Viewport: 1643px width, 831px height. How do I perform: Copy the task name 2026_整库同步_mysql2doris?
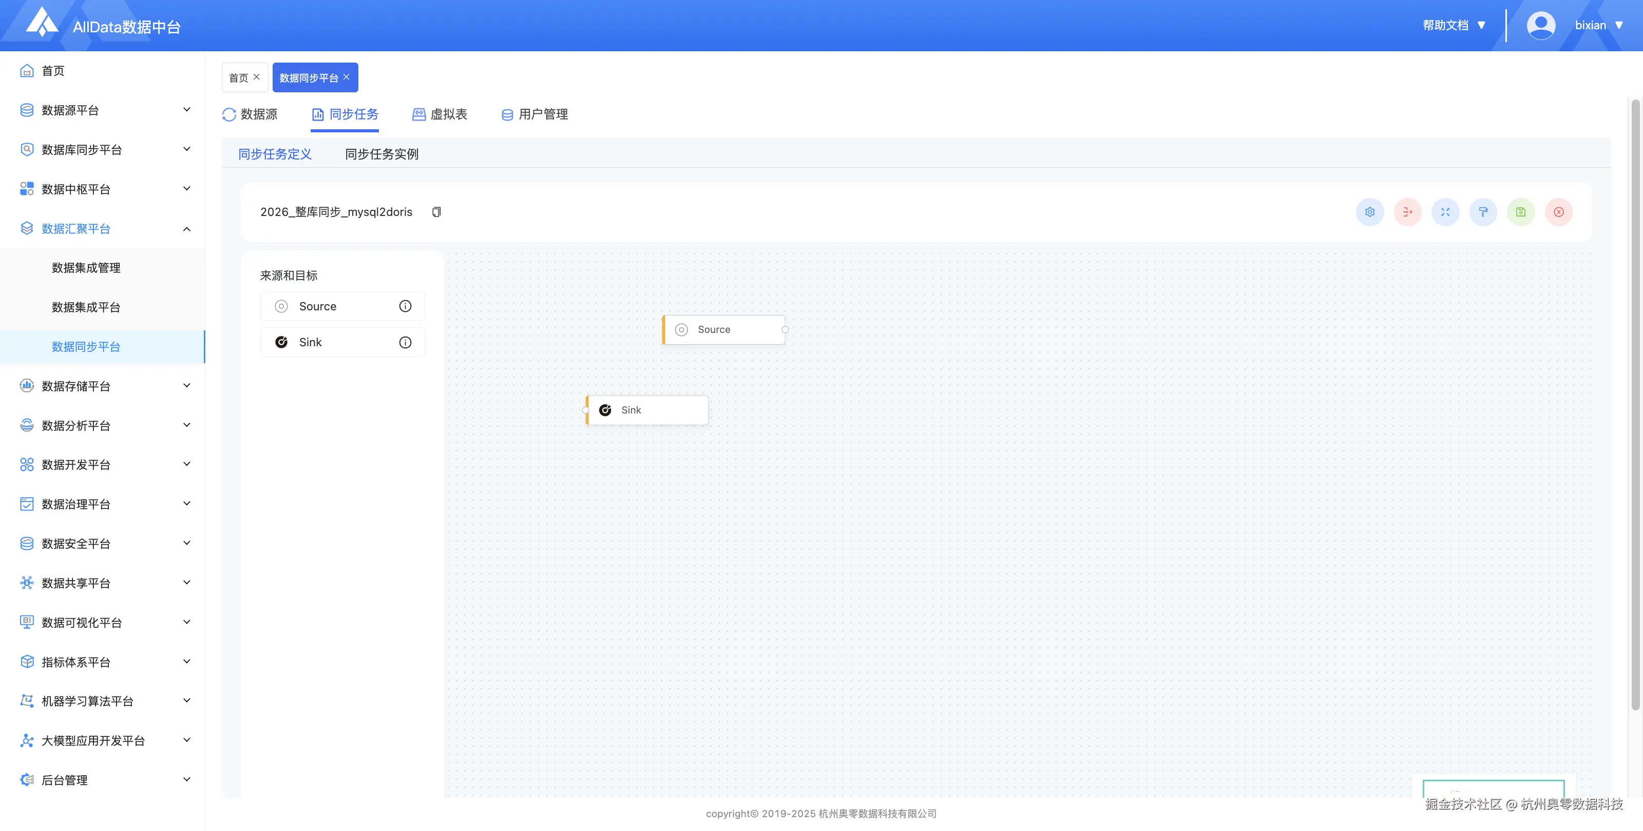[x=437, y=212]
